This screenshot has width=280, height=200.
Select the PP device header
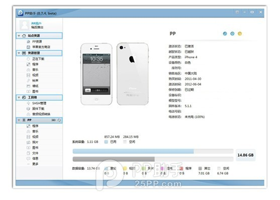coord(39,120)
